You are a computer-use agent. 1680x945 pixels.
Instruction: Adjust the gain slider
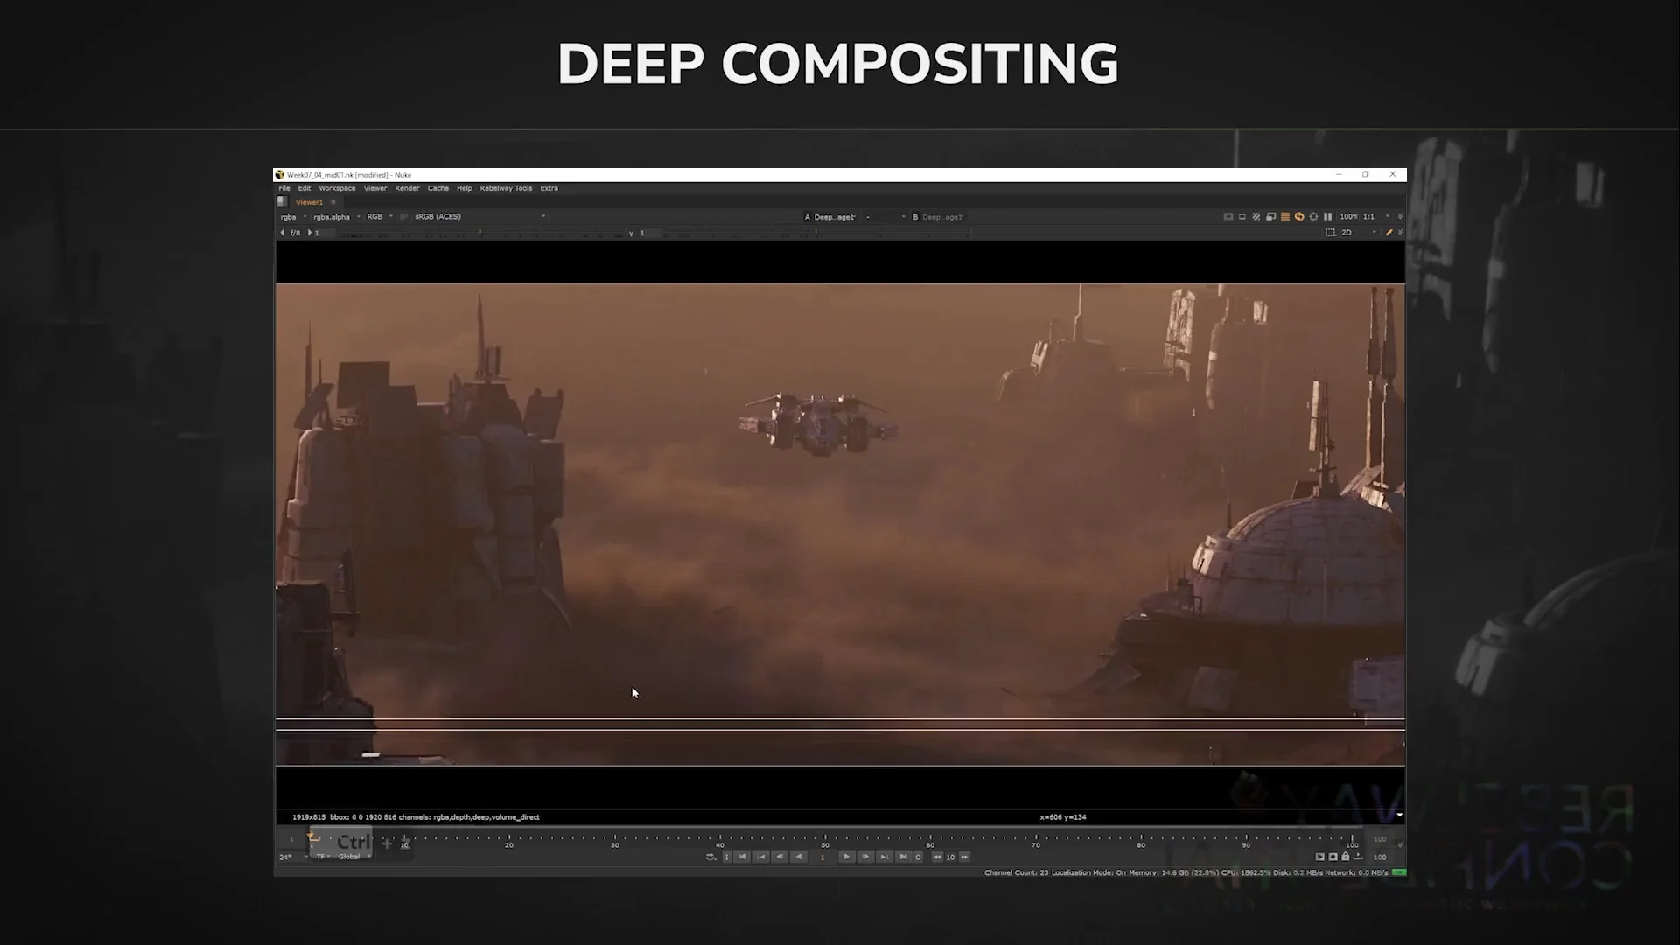click(479, 233)
